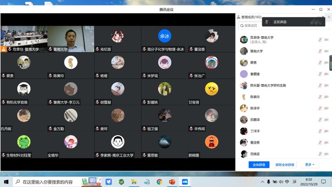Open File Explorer from the taskbar
The height and width of the screenshot is (187, 332).
tap(134, 182)
